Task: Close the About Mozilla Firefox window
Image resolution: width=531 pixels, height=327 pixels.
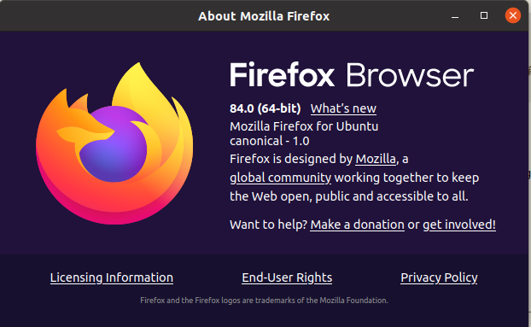Action: (513, 15)
